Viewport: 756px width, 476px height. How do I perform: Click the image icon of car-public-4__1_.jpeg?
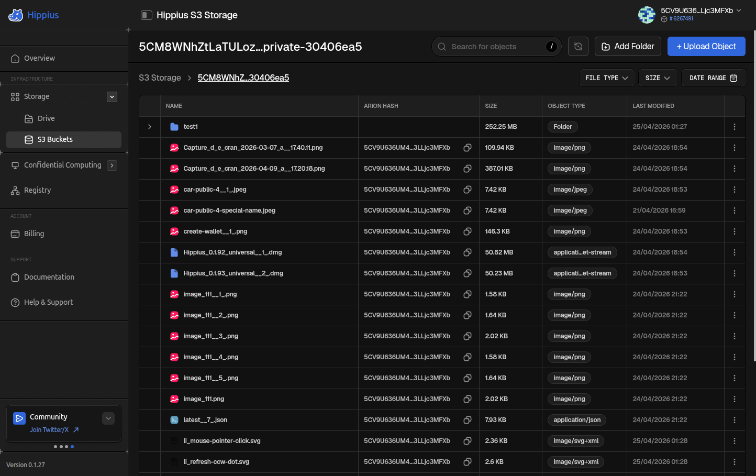coord(174,190)
